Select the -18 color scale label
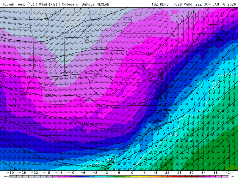238x178 pixels. [x=47, y=173]
